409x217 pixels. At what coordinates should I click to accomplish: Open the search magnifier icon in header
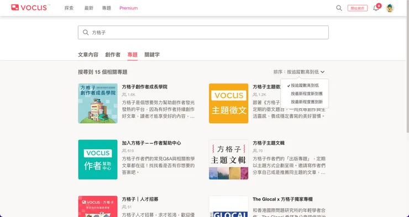[339, 8]
